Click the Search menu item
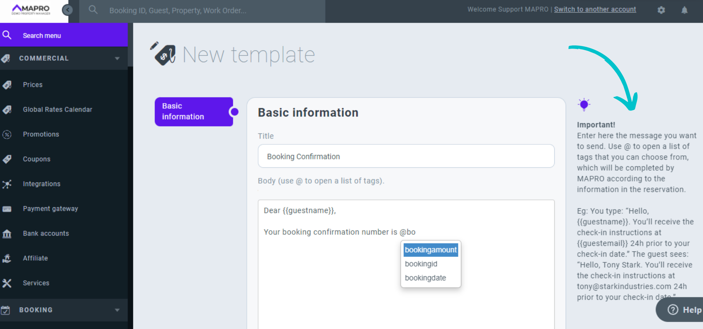 42,35
